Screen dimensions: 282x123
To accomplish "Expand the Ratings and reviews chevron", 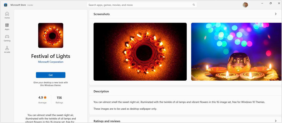I will coord(276,121).
